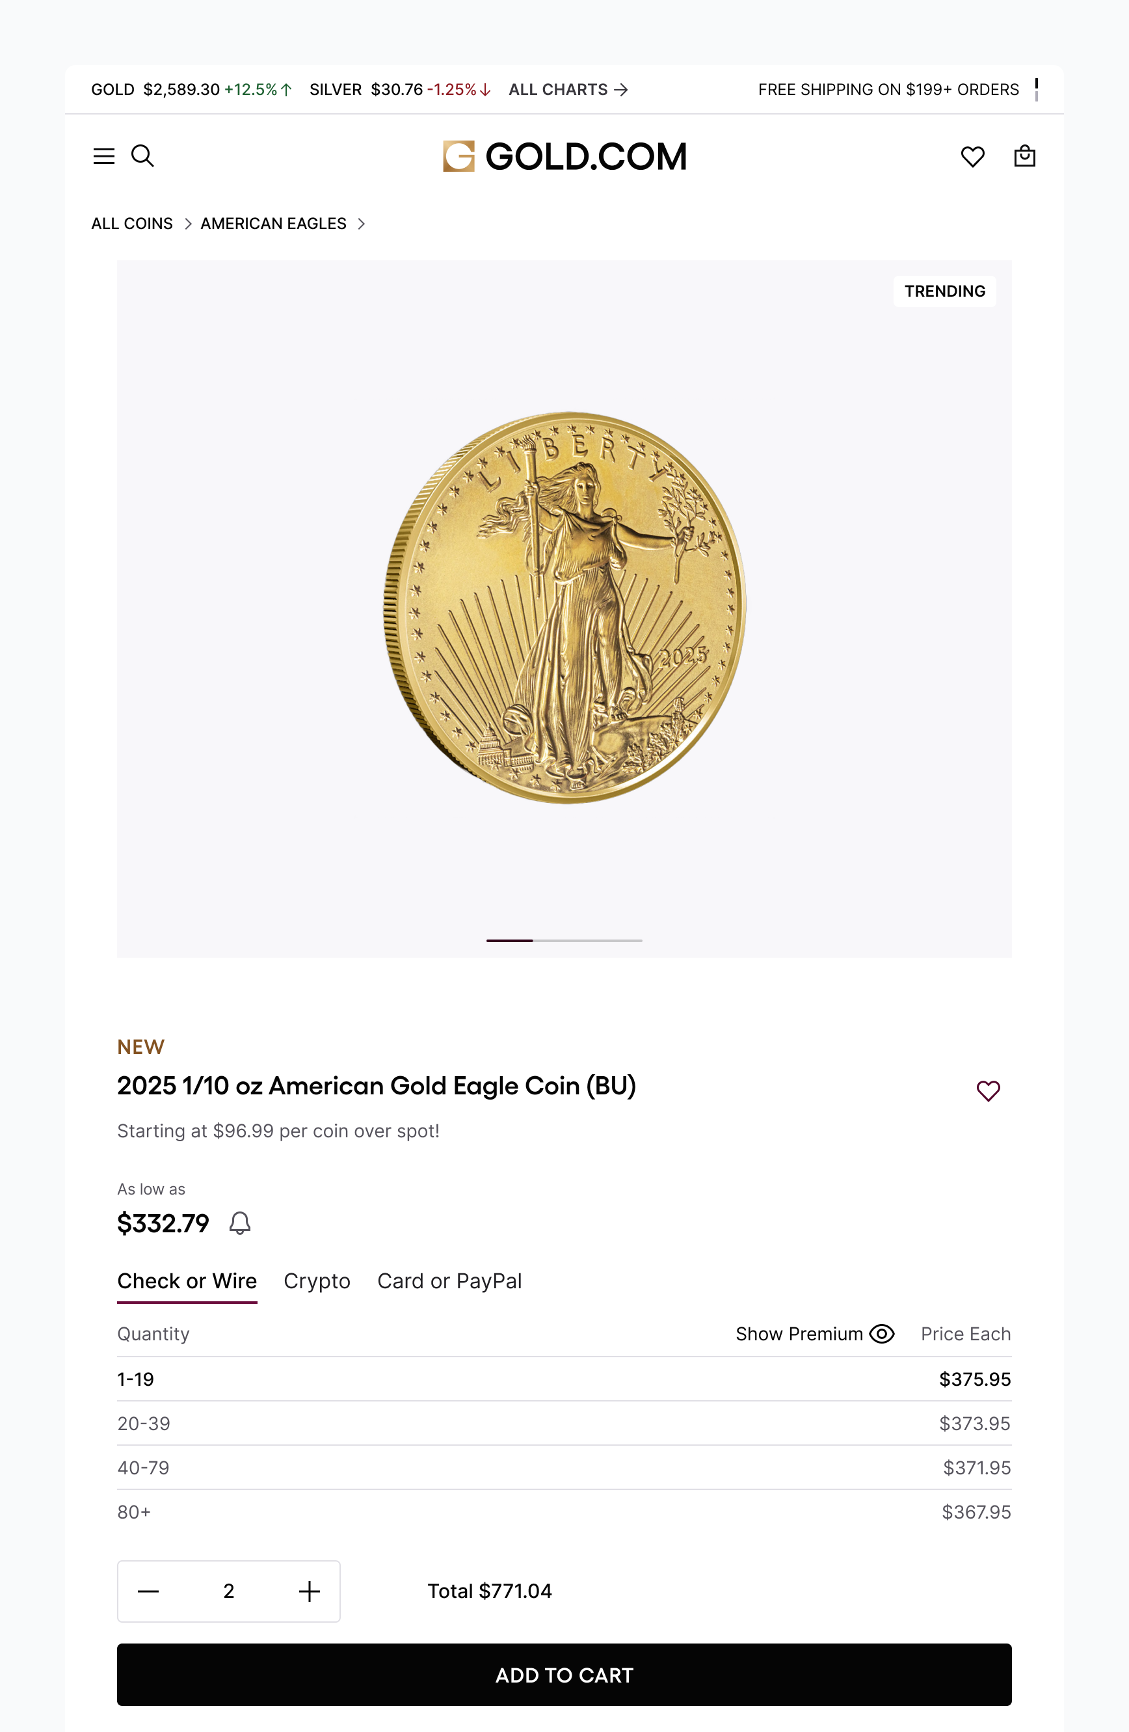
Task: Click the image carousel progress indicator
Action: 564,940
